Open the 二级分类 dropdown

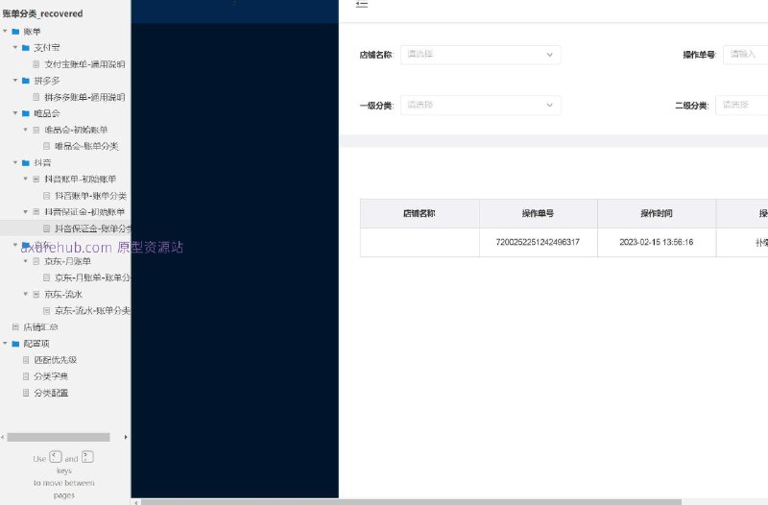point(741,105)
